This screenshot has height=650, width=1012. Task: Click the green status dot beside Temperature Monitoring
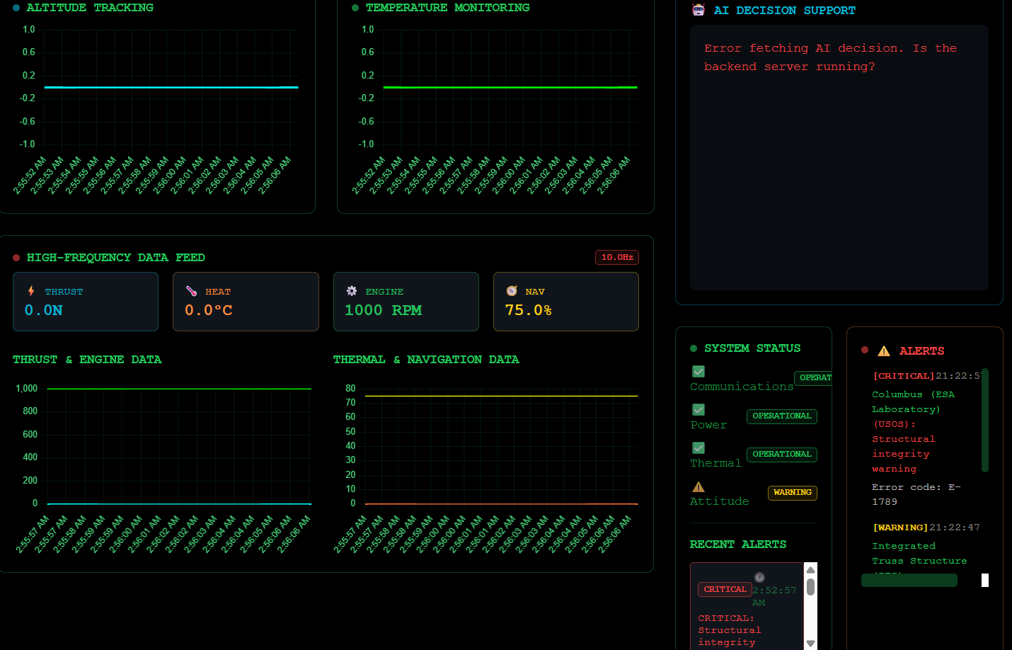tap(355, 8)
